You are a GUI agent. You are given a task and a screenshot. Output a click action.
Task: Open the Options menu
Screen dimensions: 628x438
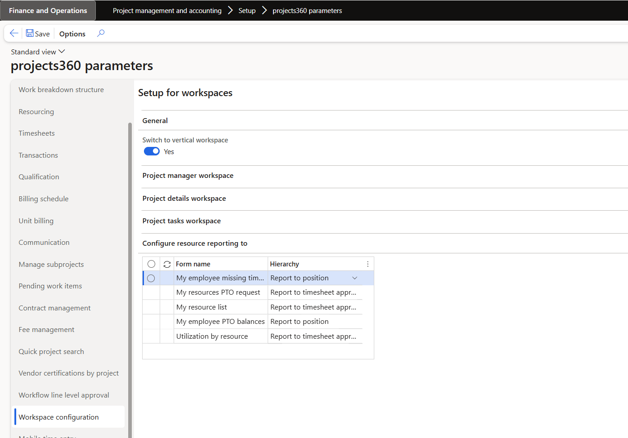coord(72,34)
